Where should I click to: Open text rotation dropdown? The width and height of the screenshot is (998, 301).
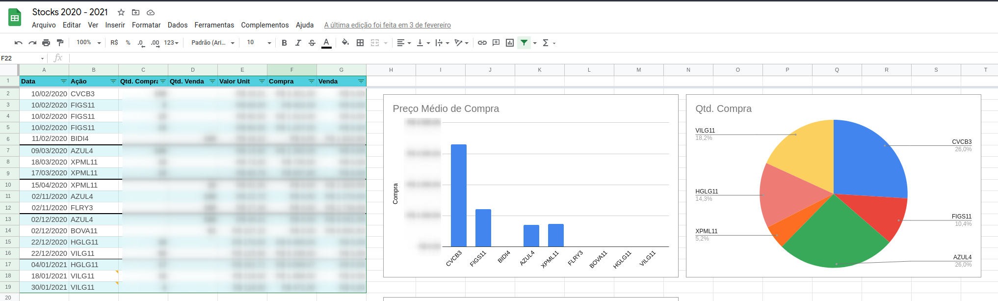coord(461,43)
